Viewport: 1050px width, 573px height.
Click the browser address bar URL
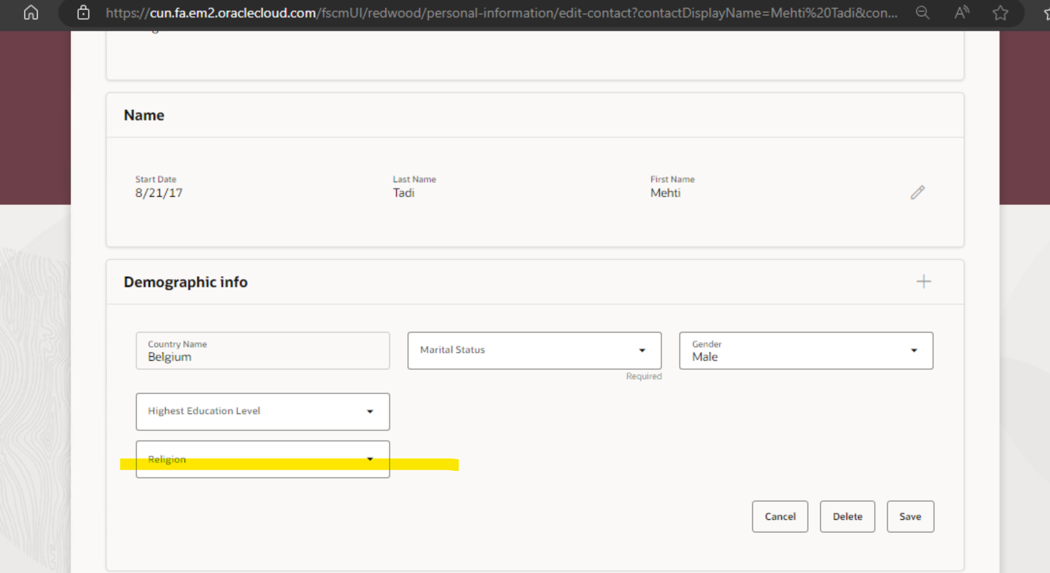pos(501,13)
